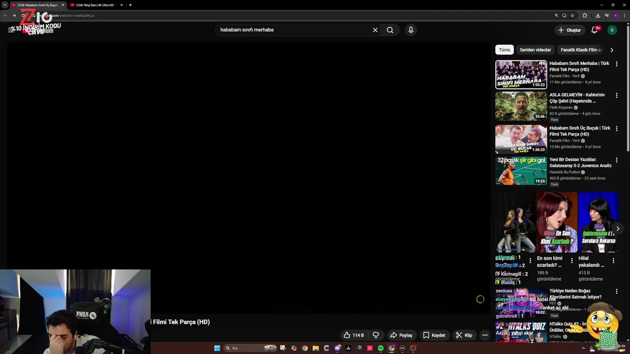Screen dimensions: 630x354
Task: Open media controls icon in Chrome toolbar
Action: tap(607, 15)
